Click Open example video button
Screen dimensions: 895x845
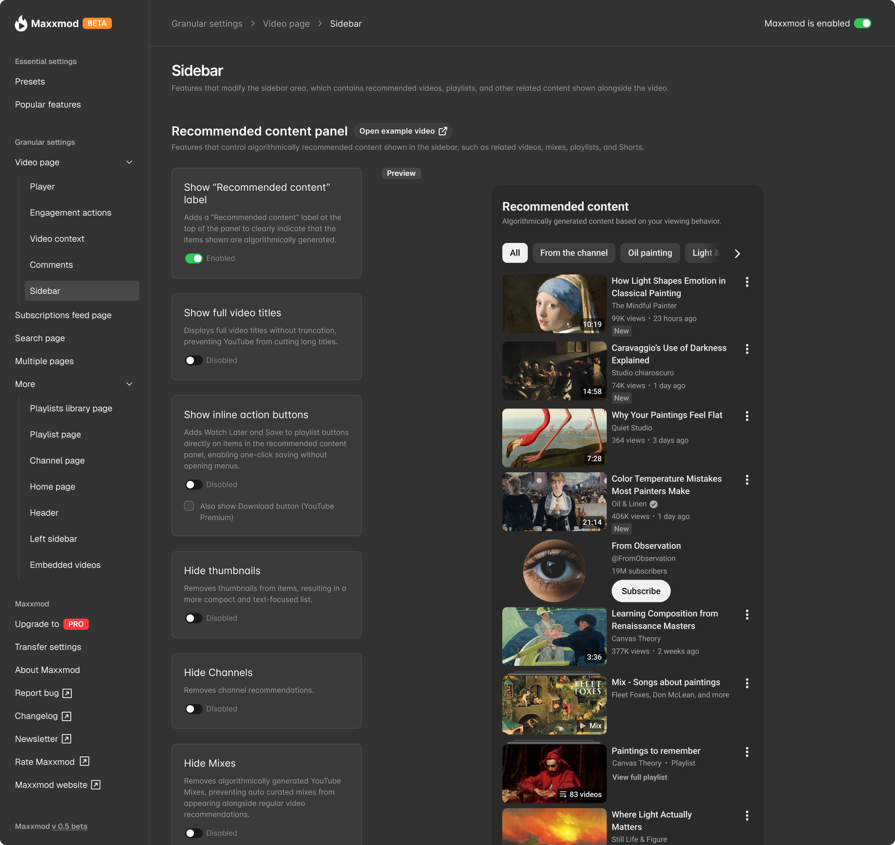402,131
